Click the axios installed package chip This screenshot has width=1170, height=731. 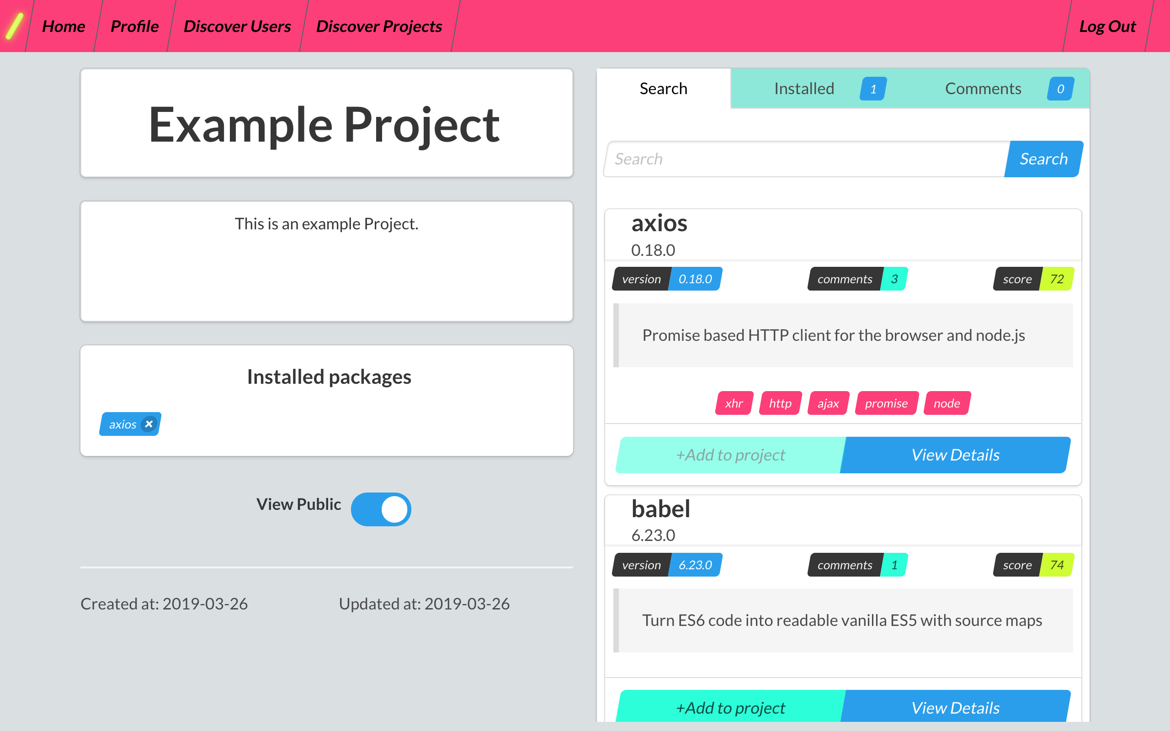(x=123, y=424)
